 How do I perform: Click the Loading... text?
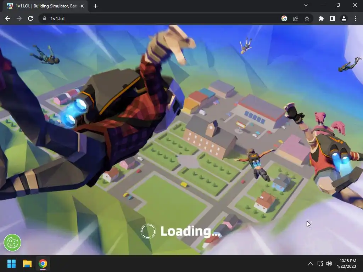[x=190, y=231]
